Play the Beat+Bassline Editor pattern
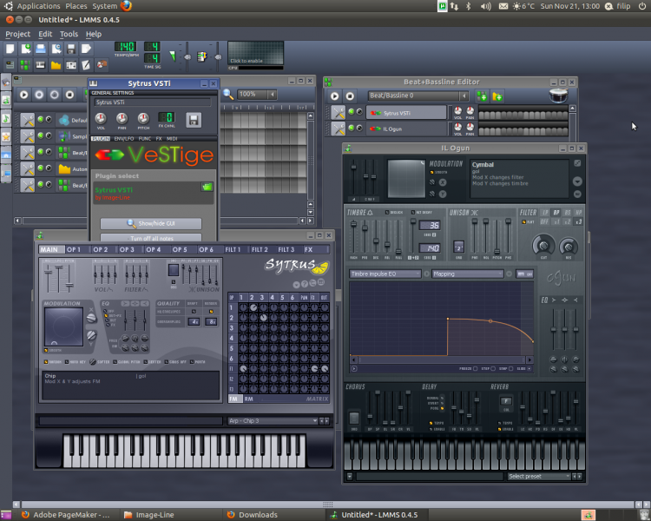The width and height of the screenshot is (651, 521). pos(335,96)
